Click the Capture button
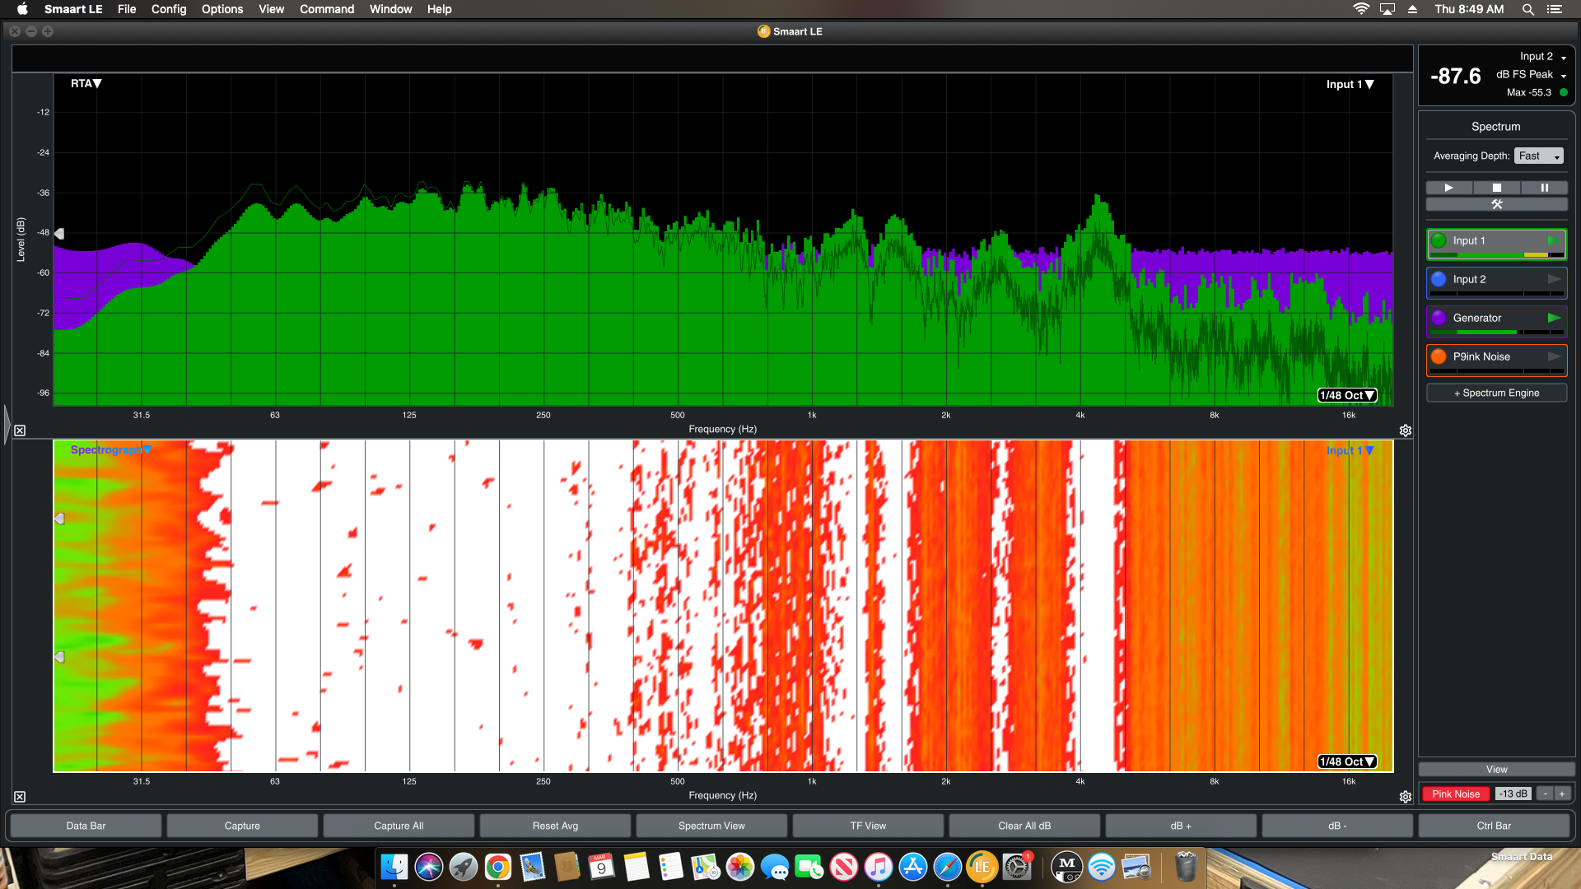Image resolution: width=1581 pixels, height=889 pixels. pos(242,826)
